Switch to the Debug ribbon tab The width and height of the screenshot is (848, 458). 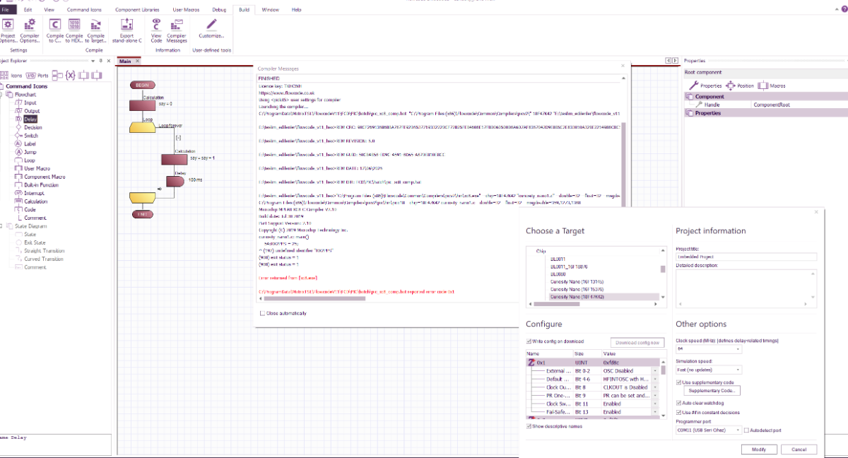click(x=219, y=10)
